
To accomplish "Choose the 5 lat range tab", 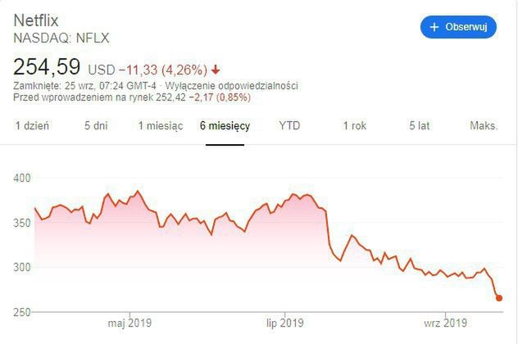I will [419, 125].
